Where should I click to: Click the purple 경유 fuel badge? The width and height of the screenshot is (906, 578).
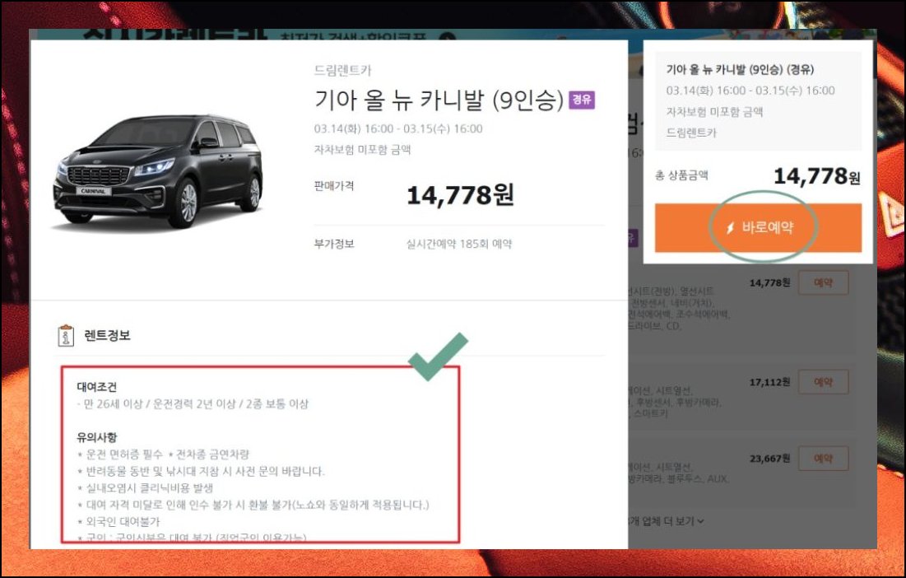581,100
